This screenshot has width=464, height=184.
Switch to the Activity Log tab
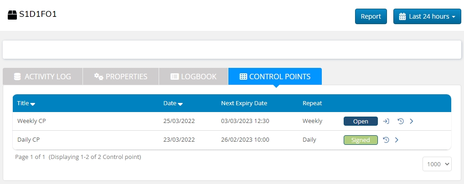[42, 77]
